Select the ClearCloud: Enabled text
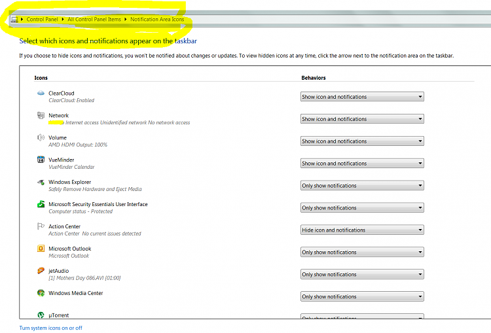 [71, 100]
